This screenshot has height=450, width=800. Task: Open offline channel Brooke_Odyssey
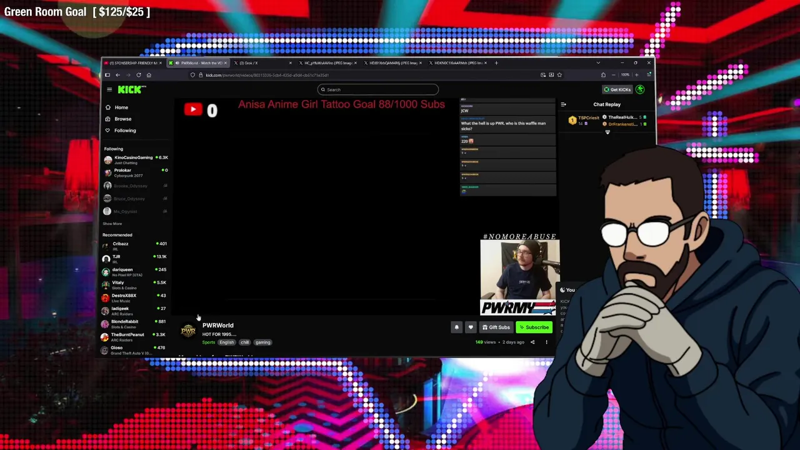point(135,186)
